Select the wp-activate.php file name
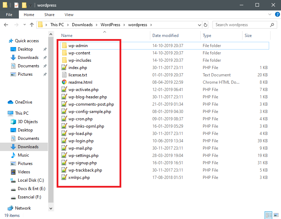 84,90
